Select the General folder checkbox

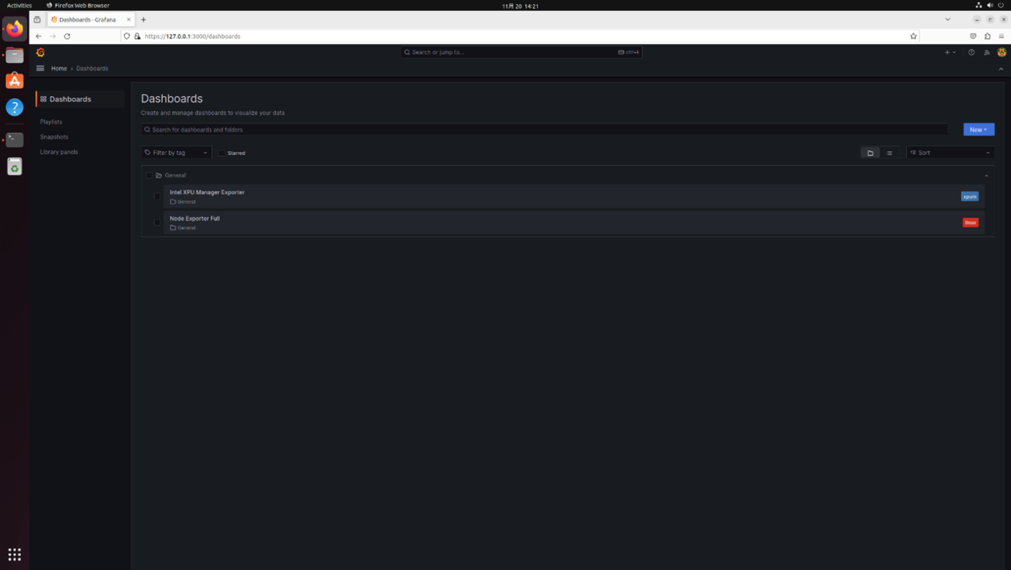pos(149,175)
